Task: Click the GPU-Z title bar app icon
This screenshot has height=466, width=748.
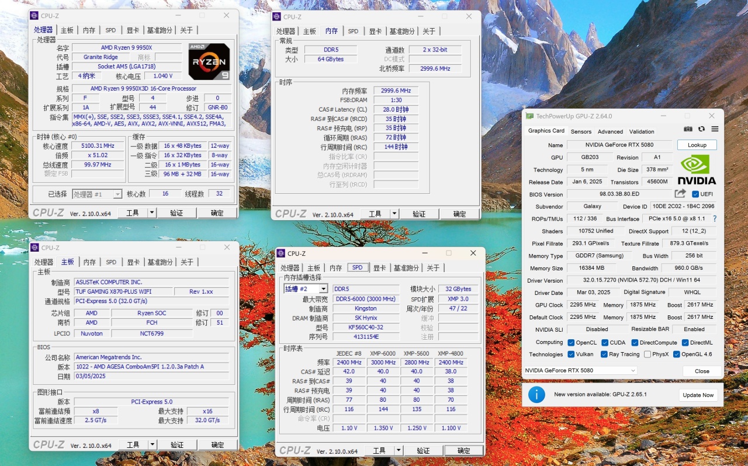Action: (x=530, y=116)
